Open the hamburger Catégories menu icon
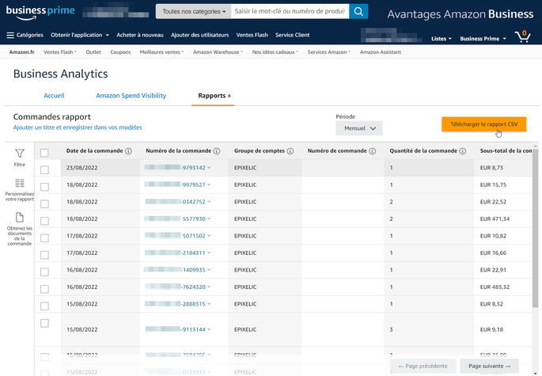Viewport: 542px width, 376px height. (x=10, y=35)
